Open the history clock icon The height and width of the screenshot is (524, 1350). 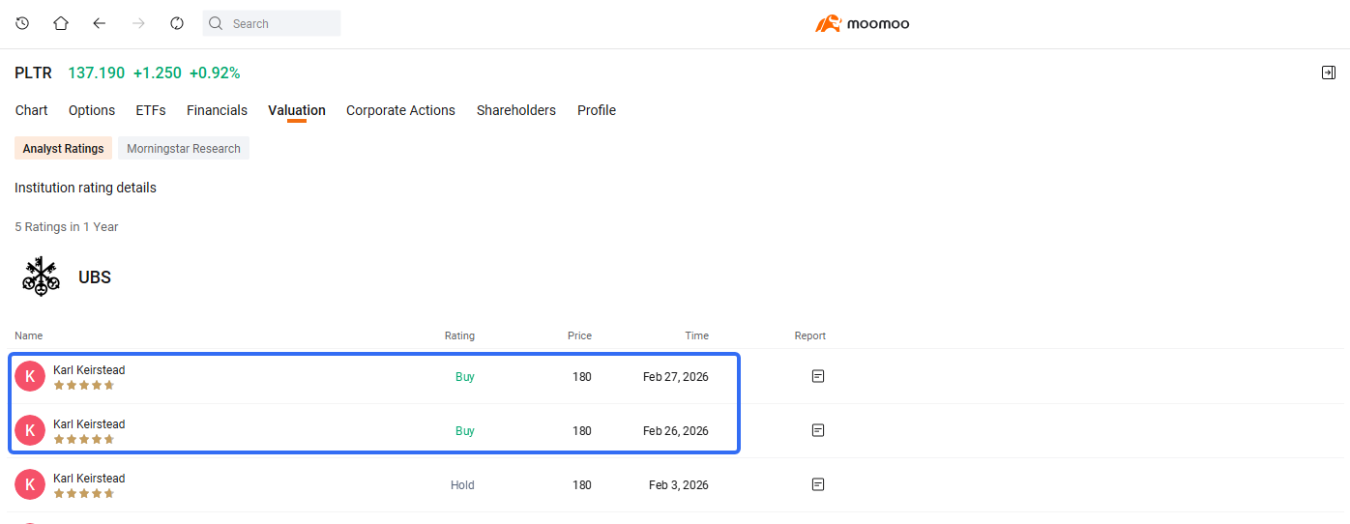(x=22, y=23)
